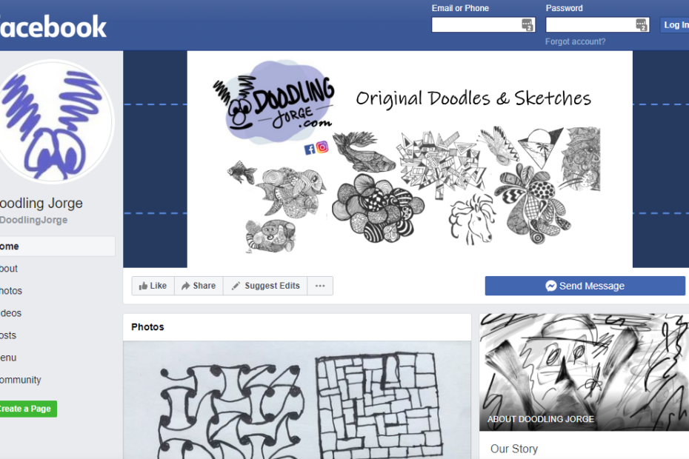689x459 pixels.
Task: Click the Log In button
Action: tap(674, 25)
